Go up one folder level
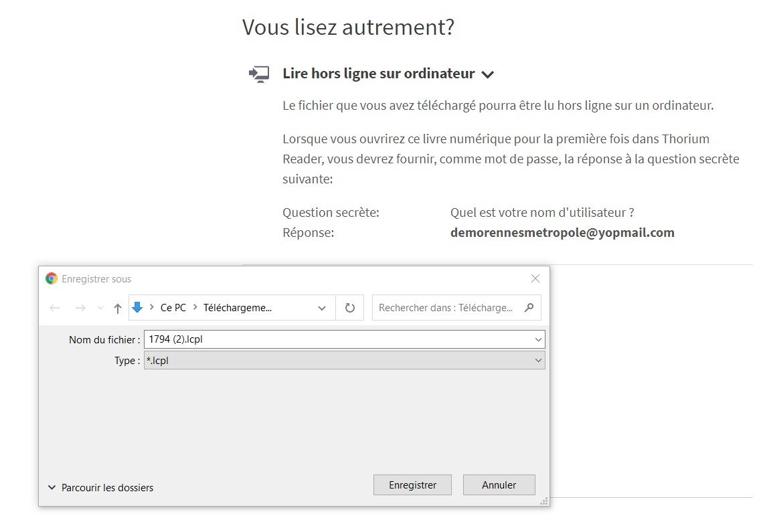This screenshot has width=761, height=520. click(x=118, y=308)
